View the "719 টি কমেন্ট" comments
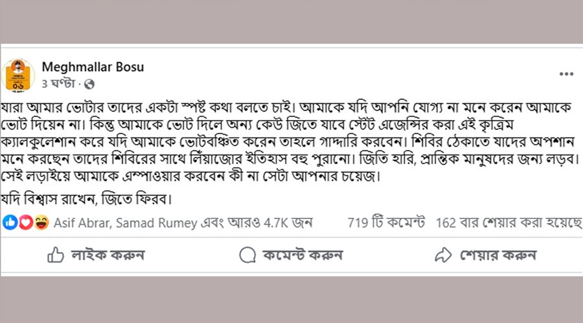 tap(386, 223)
